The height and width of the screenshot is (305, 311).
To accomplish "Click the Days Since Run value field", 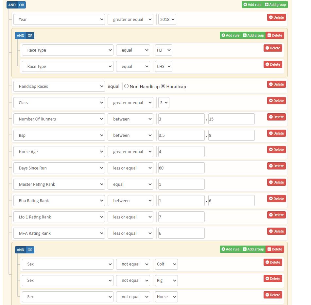I will [181, 168].
